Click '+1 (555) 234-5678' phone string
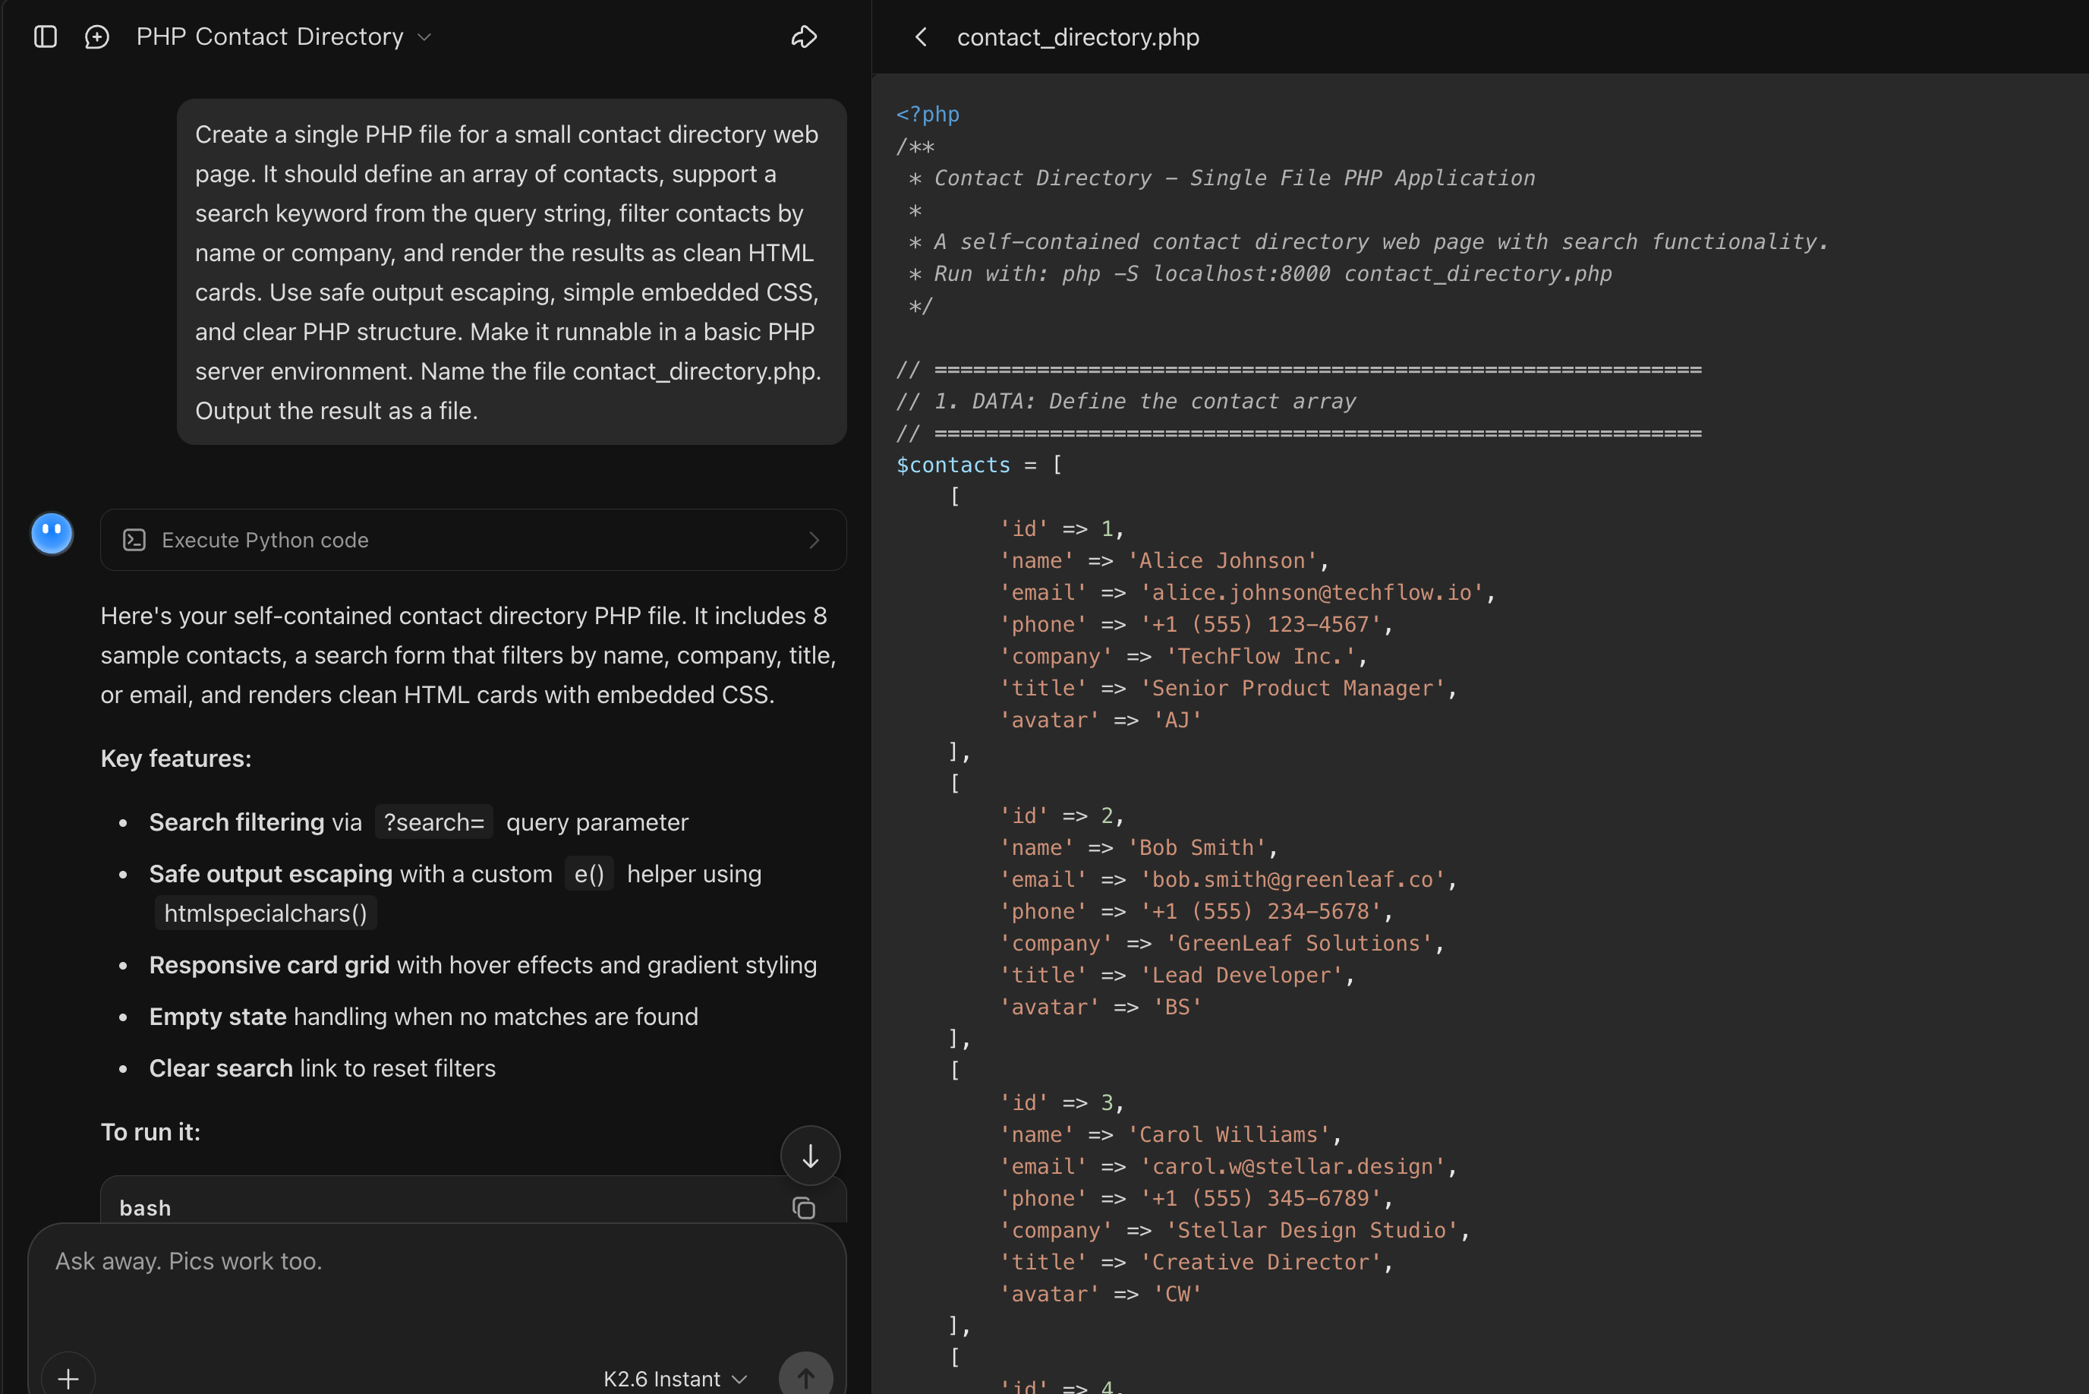Image resolution: width=2089 pixels, height=1394 pixels. pos(1260,911)
